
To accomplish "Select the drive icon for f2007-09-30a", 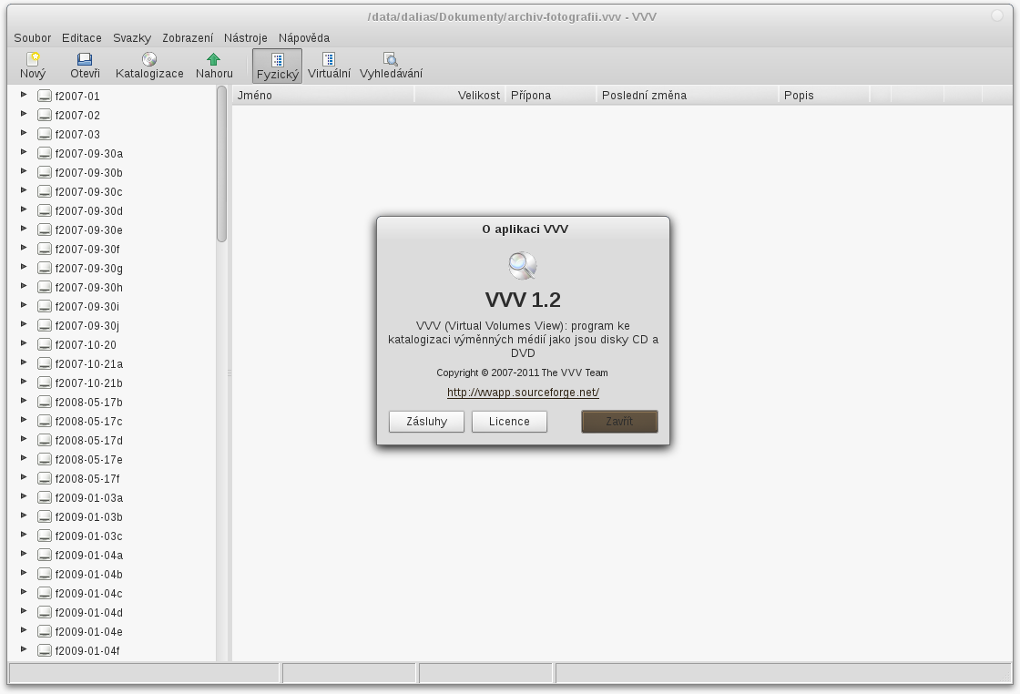I will [45, 154].
